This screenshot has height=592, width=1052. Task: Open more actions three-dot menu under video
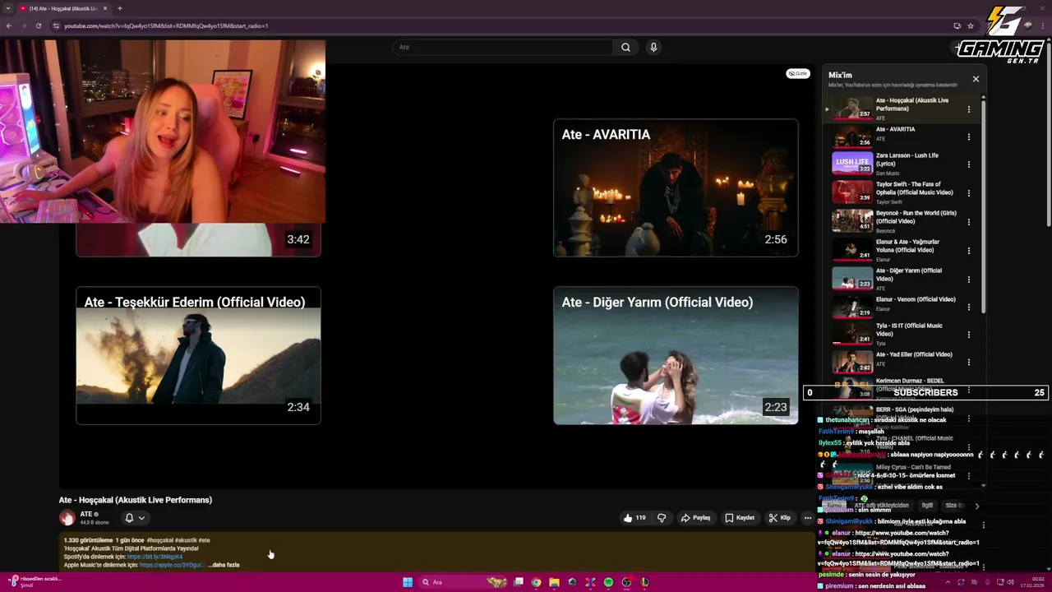click(808, 518)
